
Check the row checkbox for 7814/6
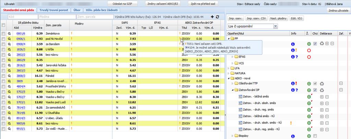(x=3, y=113)
